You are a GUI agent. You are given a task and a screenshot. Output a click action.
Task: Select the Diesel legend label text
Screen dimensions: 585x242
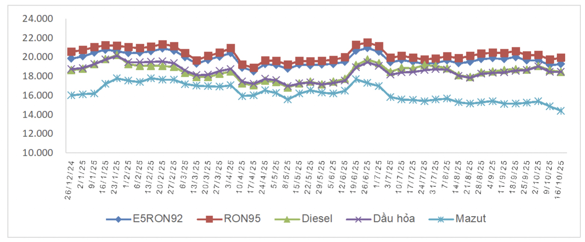pyautogui.click(x=317, y=219)
